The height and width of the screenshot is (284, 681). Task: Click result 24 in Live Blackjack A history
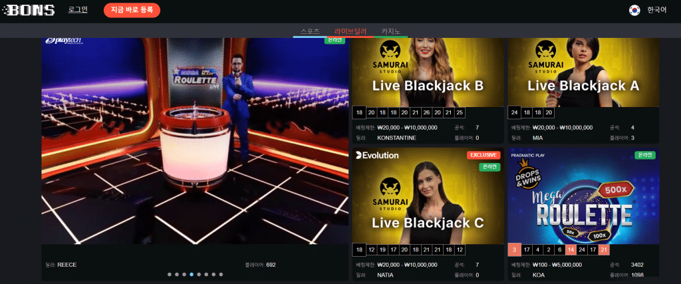pos(515,113)
